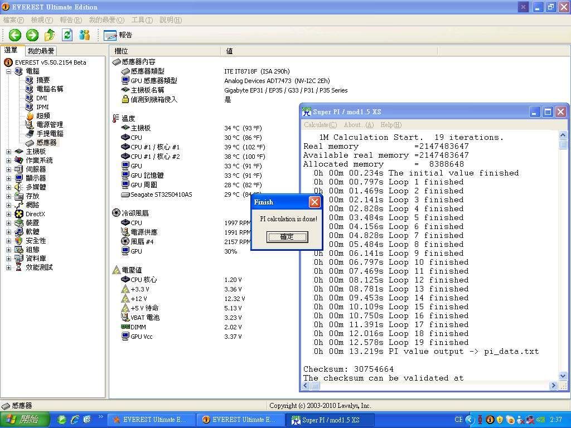Expand the DirectX tree node
Screen dimensions: 571x428
[x=8, y=214]
